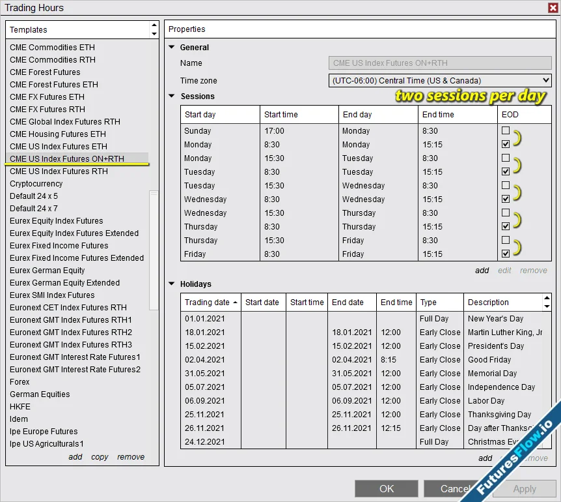Toggle EOD checkbox for Wednesday 15:30 session
This screenshot has width=561, height=502.
(506, 213)
